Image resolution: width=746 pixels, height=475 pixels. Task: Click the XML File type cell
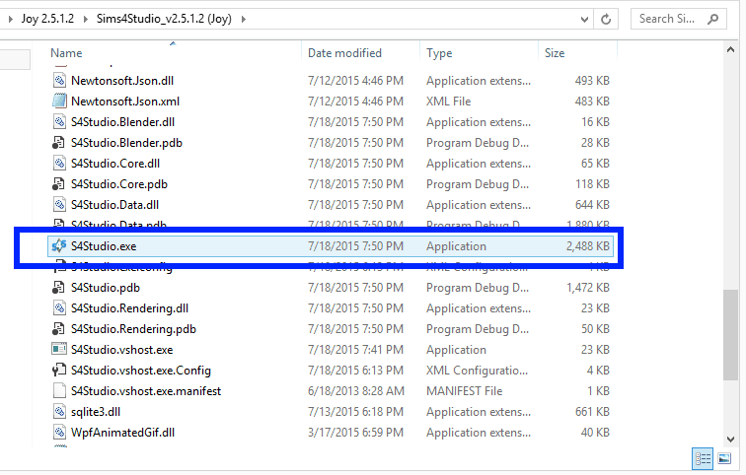449,102
